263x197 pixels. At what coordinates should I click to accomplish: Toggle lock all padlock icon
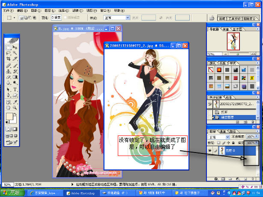[233, 143]
